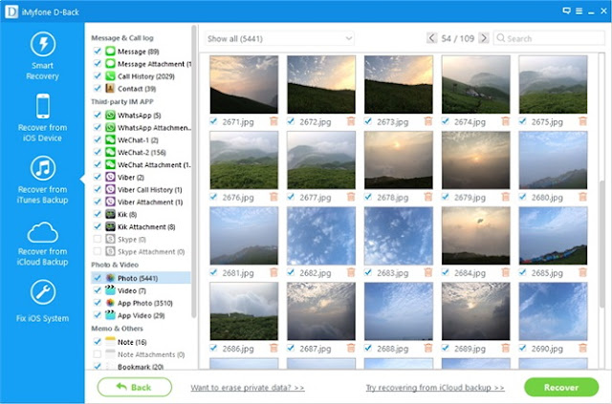Click the App Photo icon

[111, 303]
